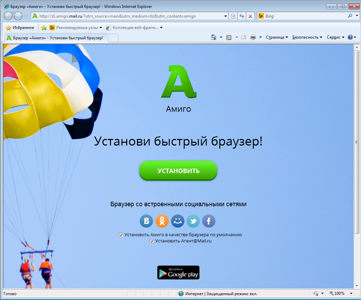
Task: Uncheck install Агент@Mail.ru option
Action: (x=152, y=241)
